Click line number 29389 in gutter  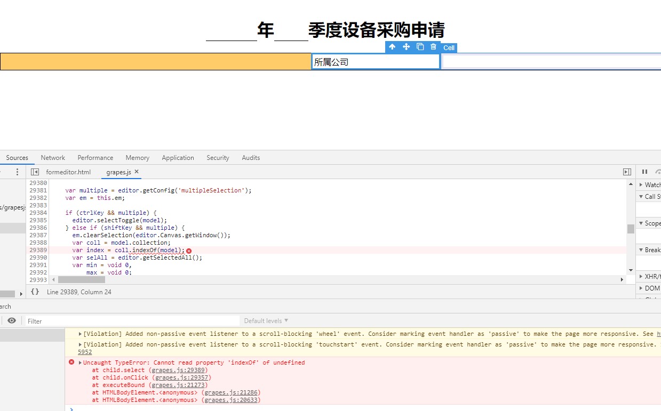click(x=38, y=250)
